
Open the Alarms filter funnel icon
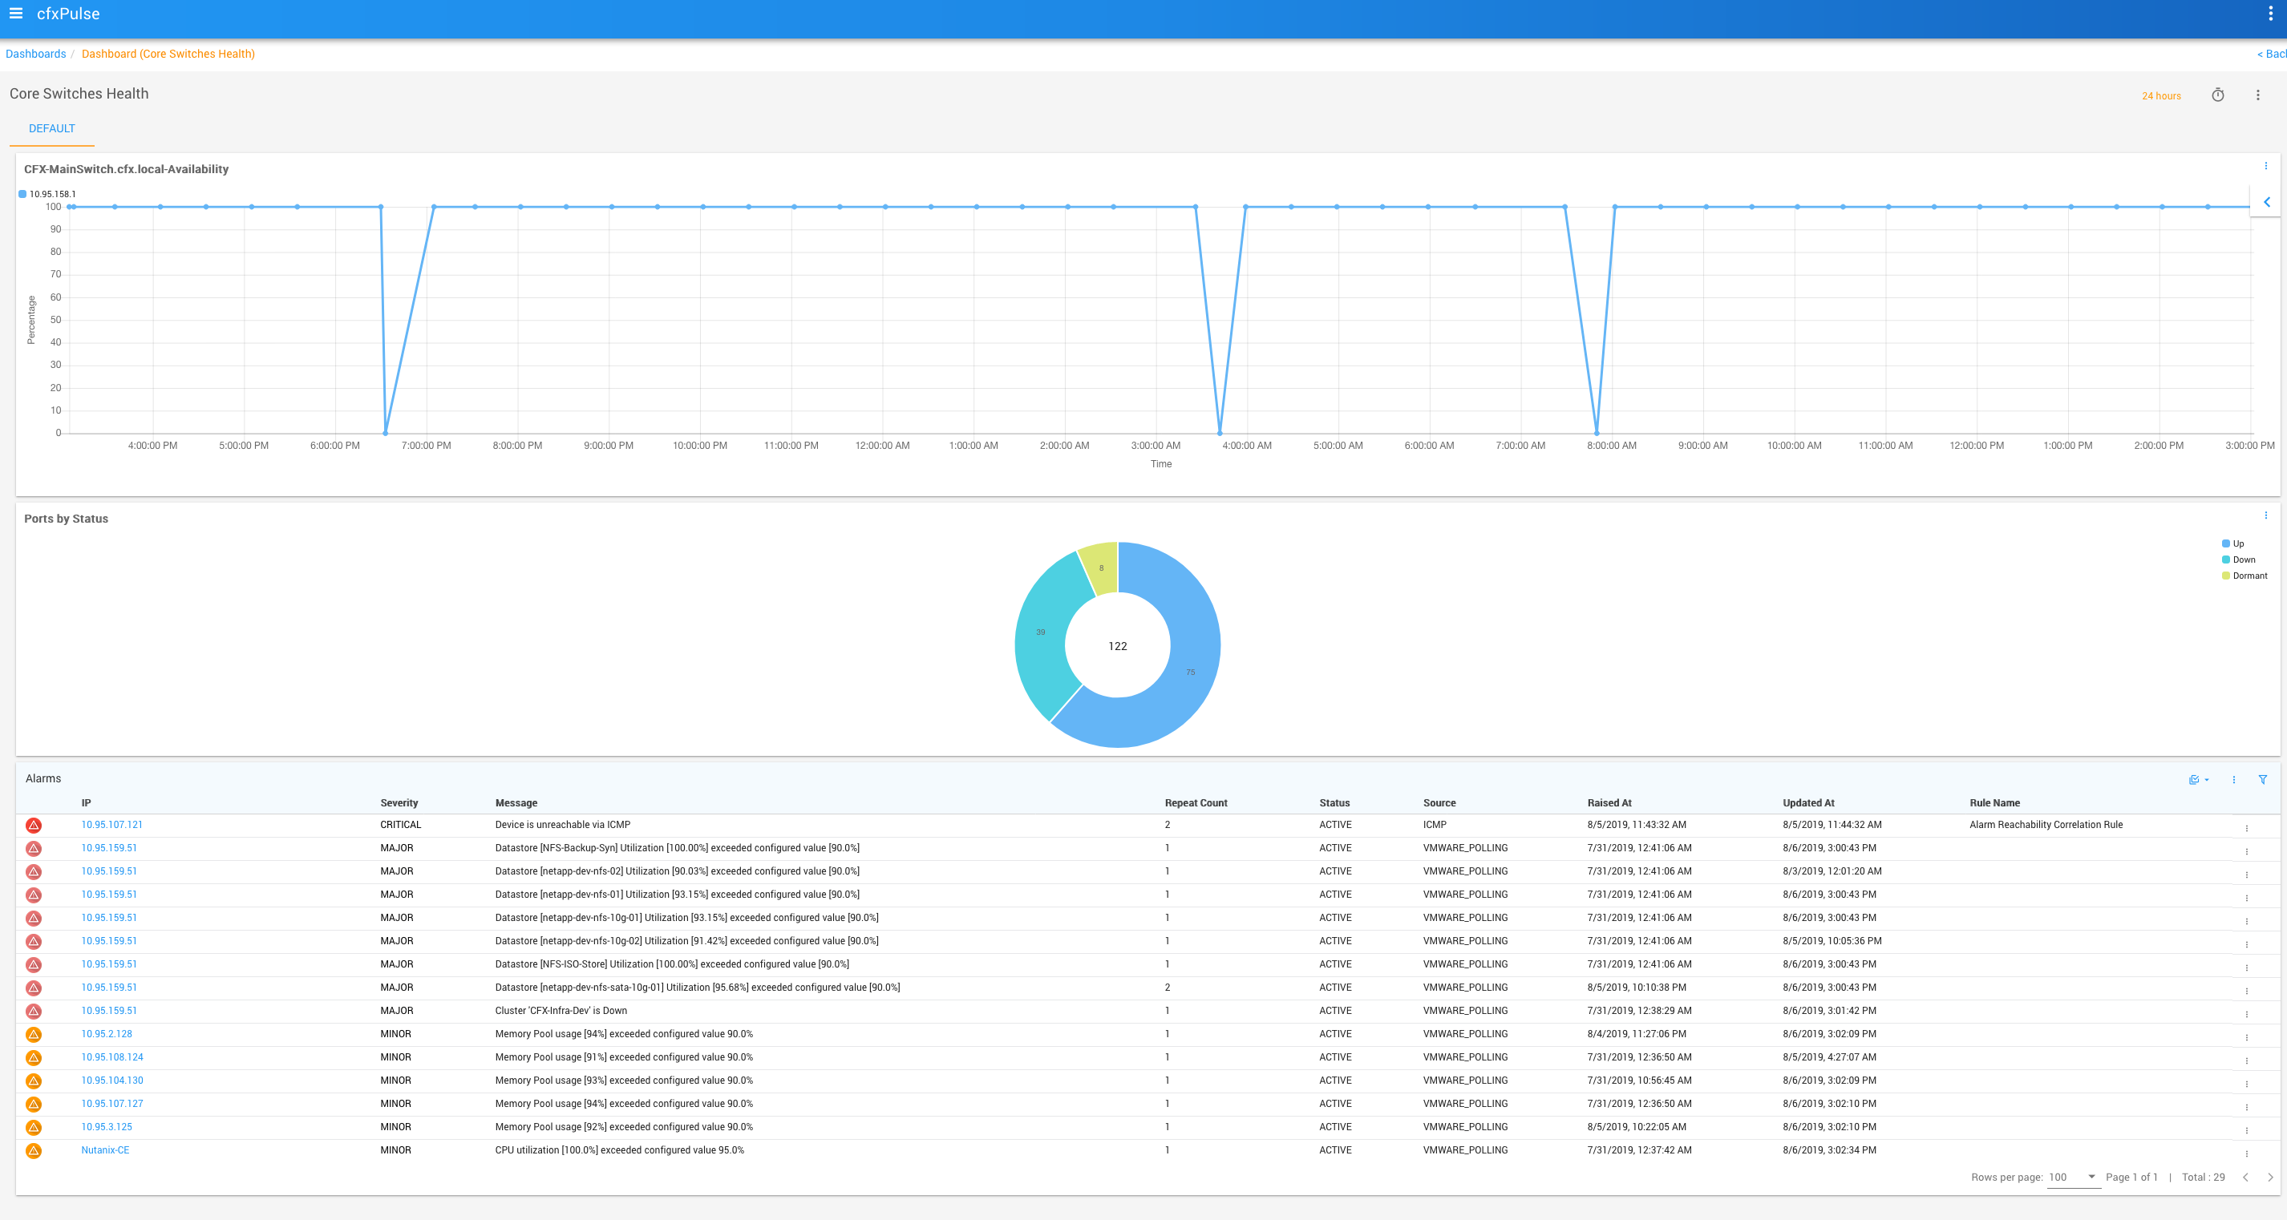[x=2262, y=779]
